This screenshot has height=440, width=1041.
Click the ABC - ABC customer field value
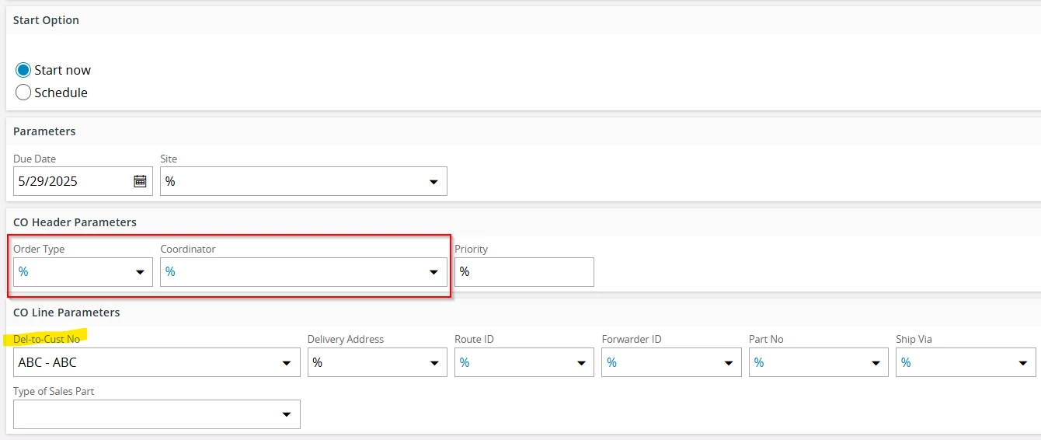point(47,362)
